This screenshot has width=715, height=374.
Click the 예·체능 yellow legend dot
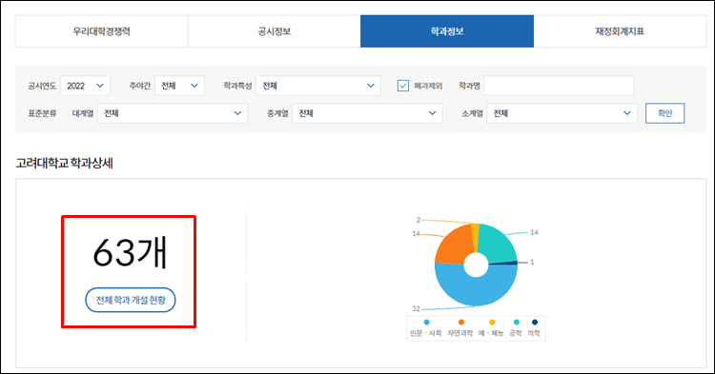click(492, 322)
